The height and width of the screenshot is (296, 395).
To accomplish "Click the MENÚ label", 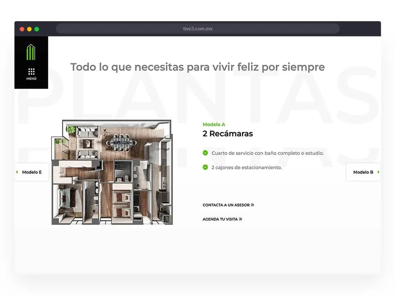I will coord(31,79).
